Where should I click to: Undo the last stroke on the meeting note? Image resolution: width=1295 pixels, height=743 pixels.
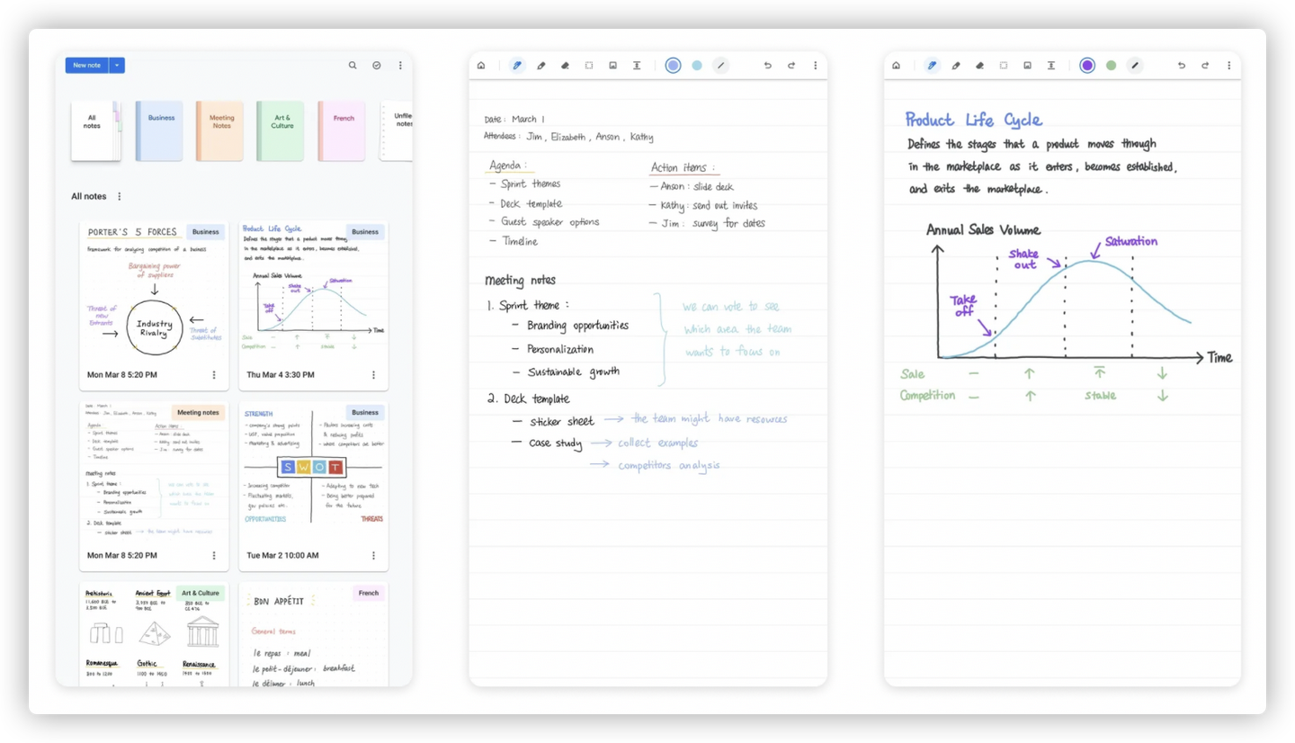click(x=767, y=65)
